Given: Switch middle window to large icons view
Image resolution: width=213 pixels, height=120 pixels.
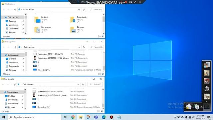Looking at the screenshot, I should click(x=103, y=74).
